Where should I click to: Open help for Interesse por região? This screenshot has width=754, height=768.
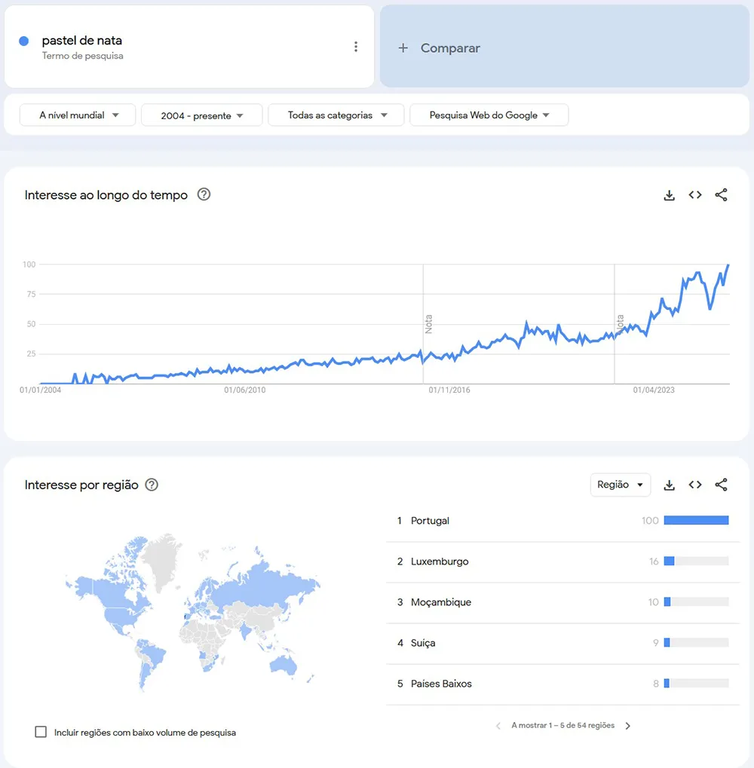(x=152, y=485)
